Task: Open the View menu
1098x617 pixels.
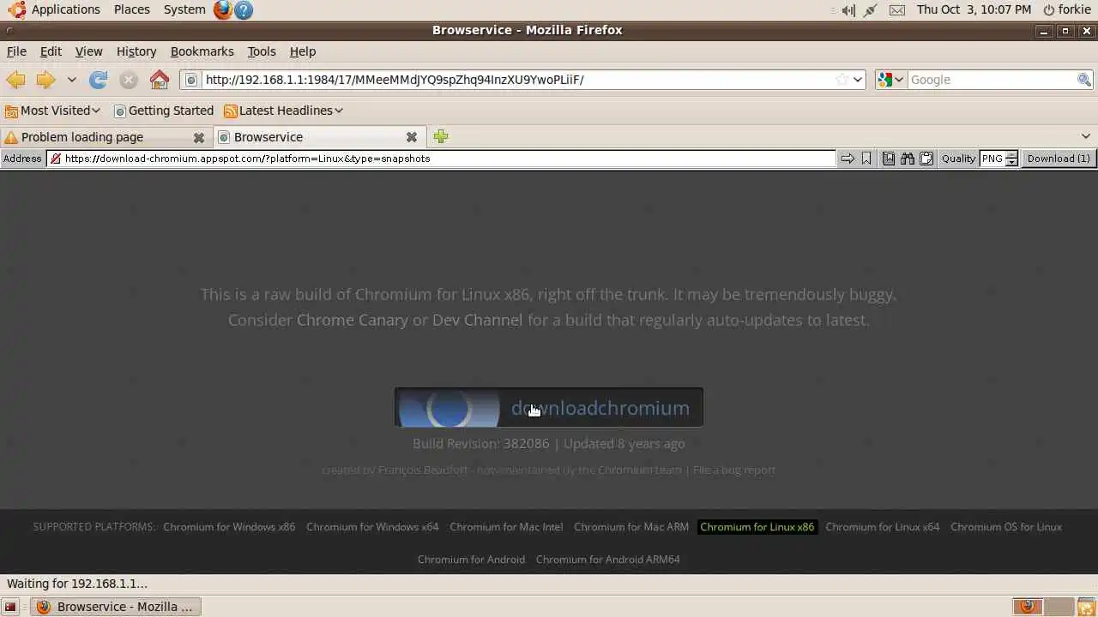Action: click(88, 51)
